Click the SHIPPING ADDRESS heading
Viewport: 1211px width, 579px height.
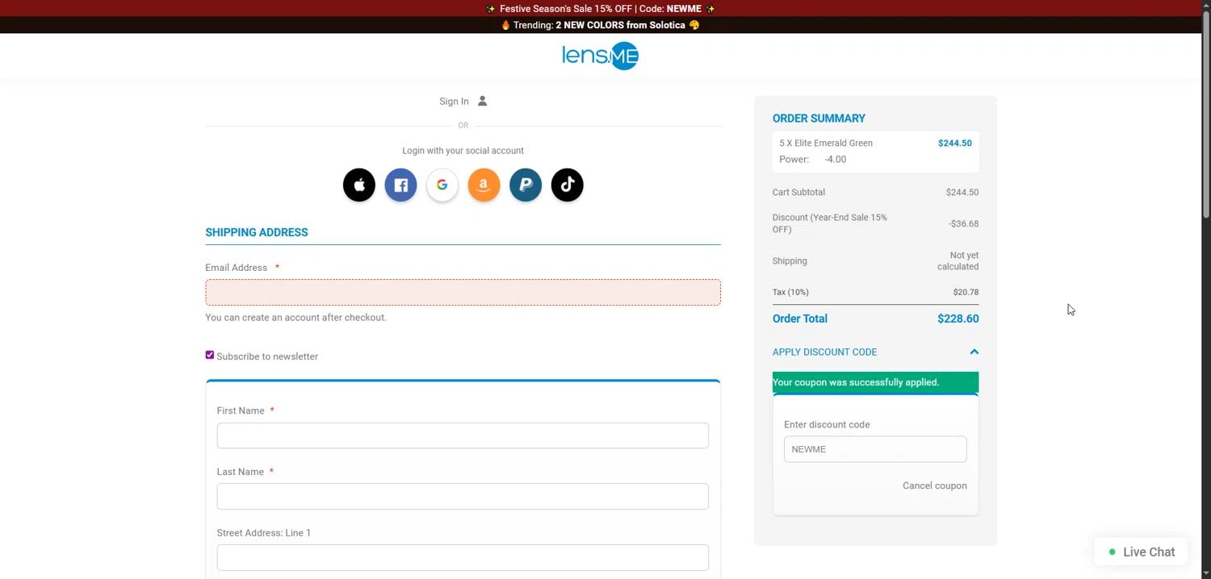[x=257, y=232]
